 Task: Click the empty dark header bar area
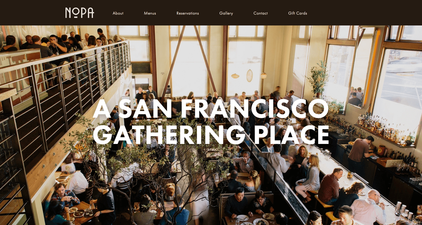pos(364,13)
